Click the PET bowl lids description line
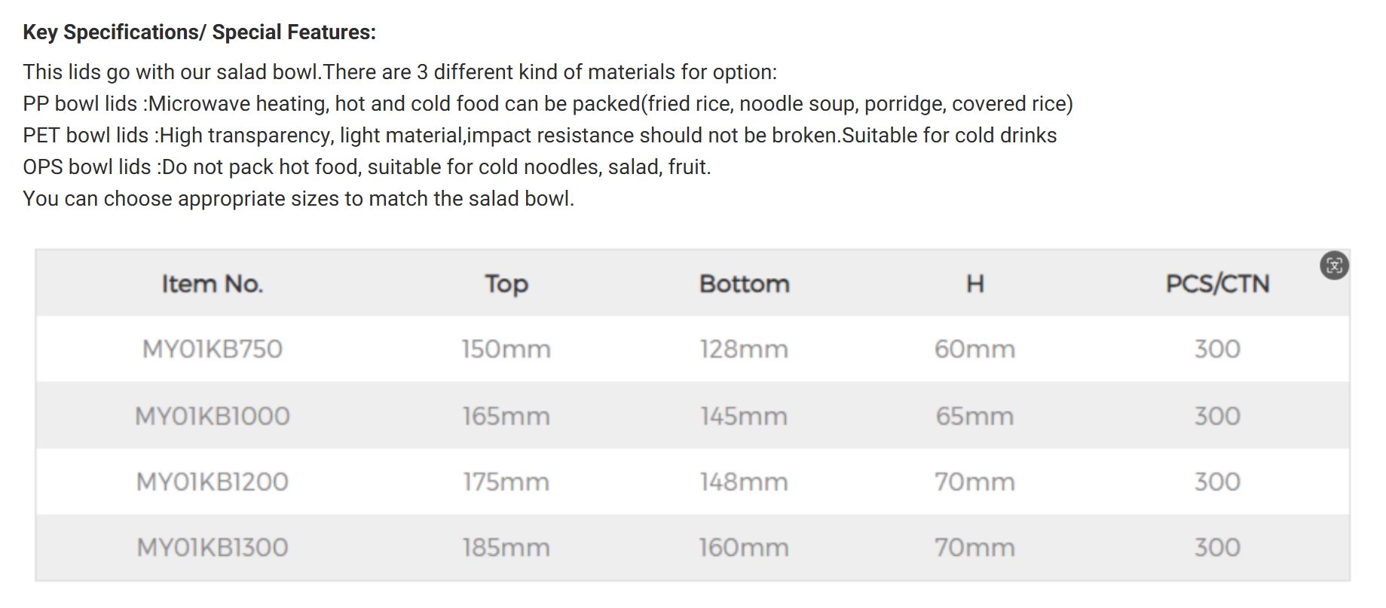The width and height of the screenshot is (1386, 608). point(540,136)
